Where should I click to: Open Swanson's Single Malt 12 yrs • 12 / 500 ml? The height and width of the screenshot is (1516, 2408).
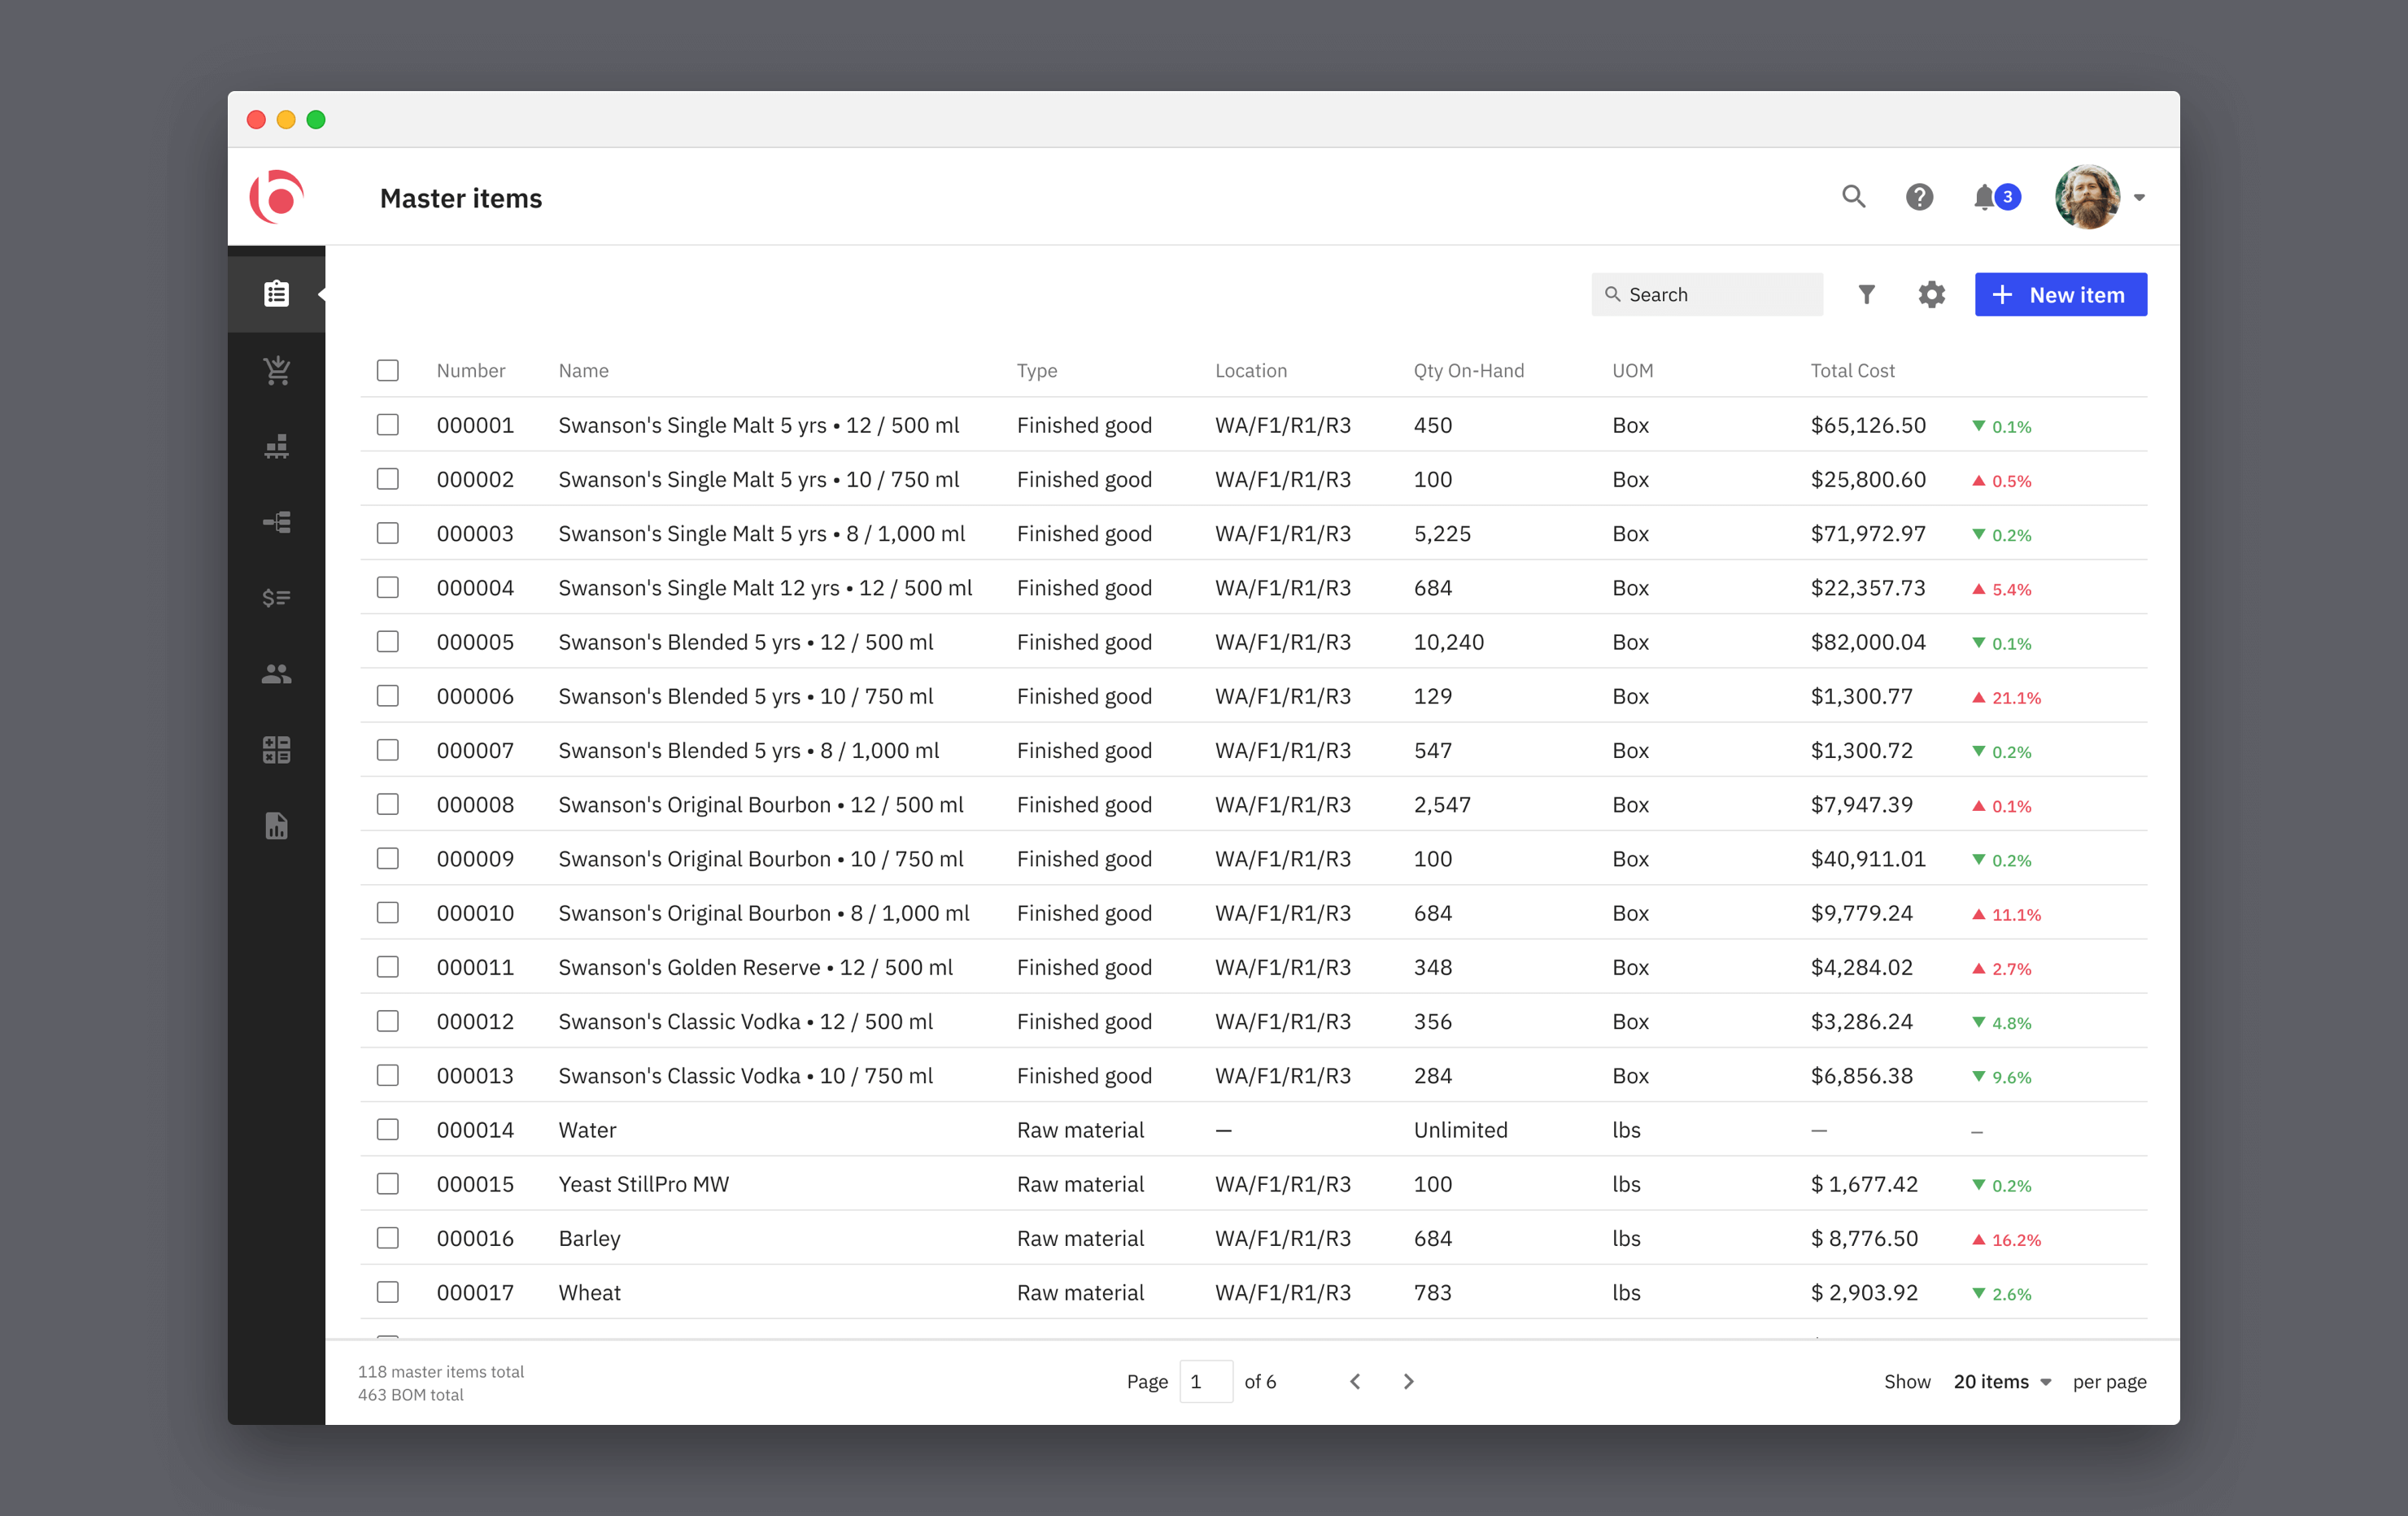(764, 587)
